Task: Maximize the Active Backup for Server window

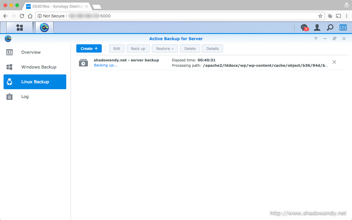Action: [x=335, y=39]
